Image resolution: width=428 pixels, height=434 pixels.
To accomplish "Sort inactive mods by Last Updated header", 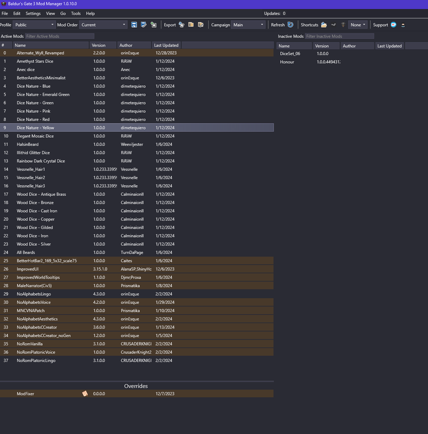I will [x=390, y=46].
